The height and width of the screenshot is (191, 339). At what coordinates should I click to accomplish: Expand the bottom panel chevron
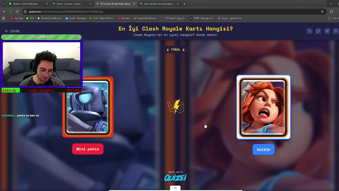[175, 188]
